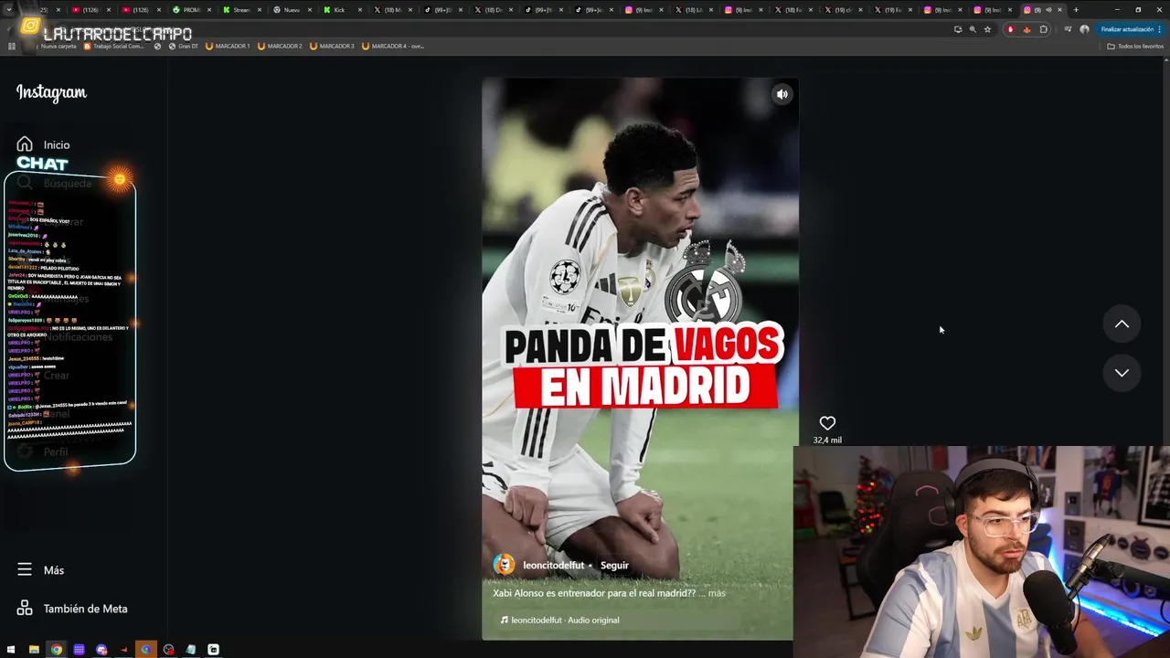
Task: Read the caption 'Xabi Alonso es entrenador'
Action: tap(594, 593)
